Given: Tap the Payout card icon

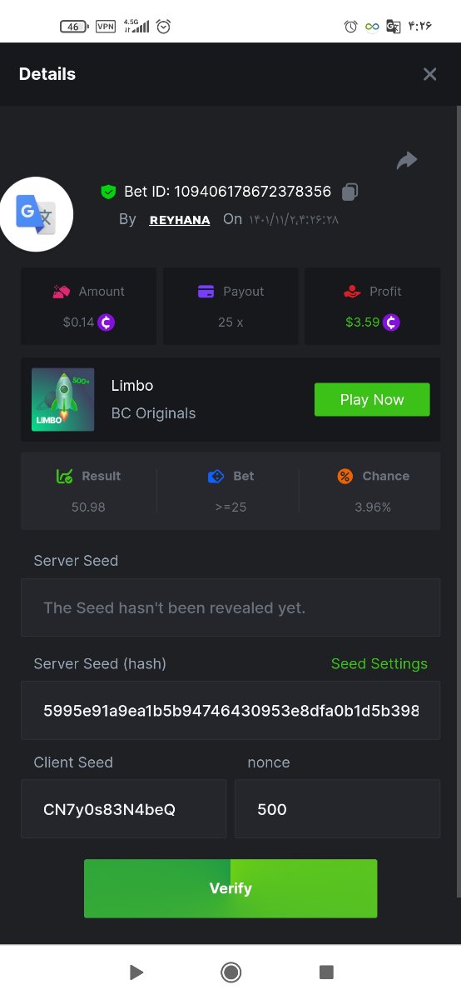Looking at the screenshot, I should pos(206,292).
